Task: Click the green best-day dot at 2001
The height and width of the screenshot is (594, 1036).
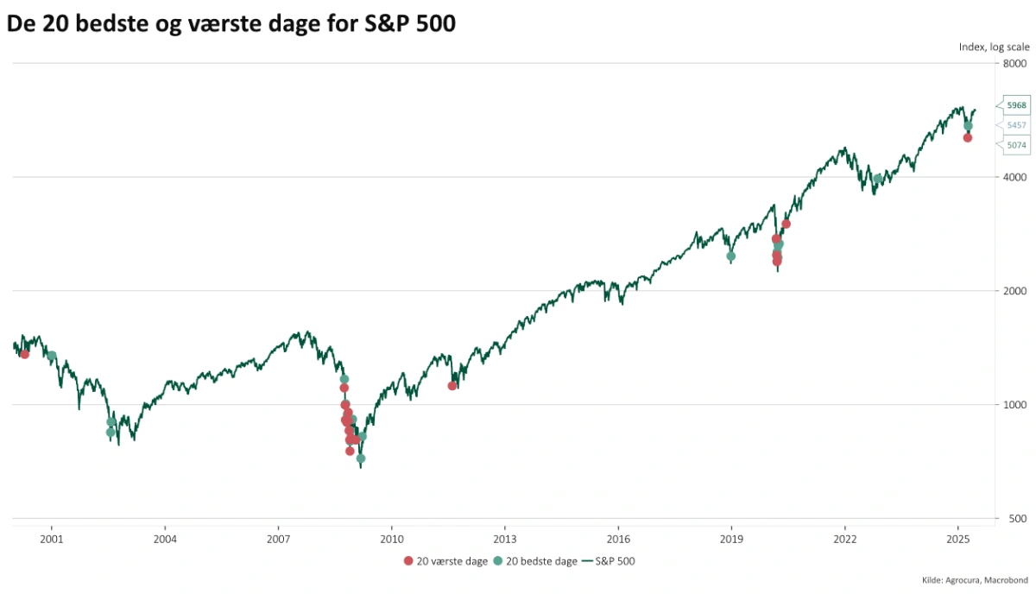Action: tap(52, 356)
